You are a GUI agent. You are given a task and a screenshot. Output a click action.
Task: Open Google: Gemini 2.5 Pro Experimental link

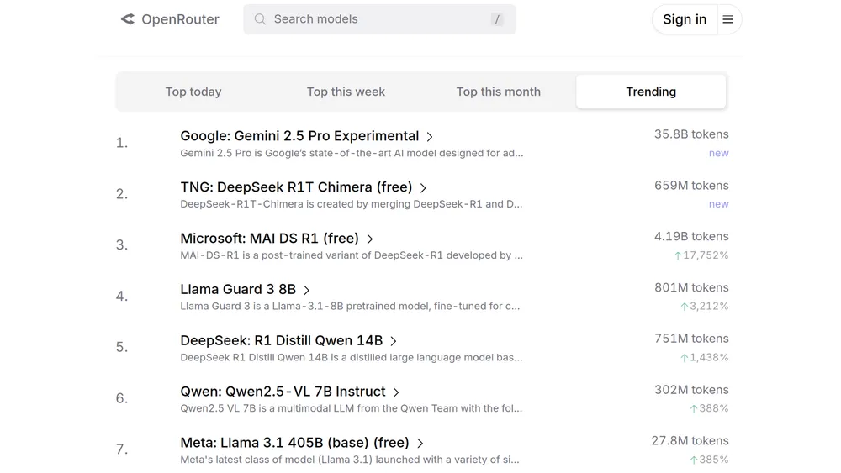pyautogui.click(x=299, y=136)
